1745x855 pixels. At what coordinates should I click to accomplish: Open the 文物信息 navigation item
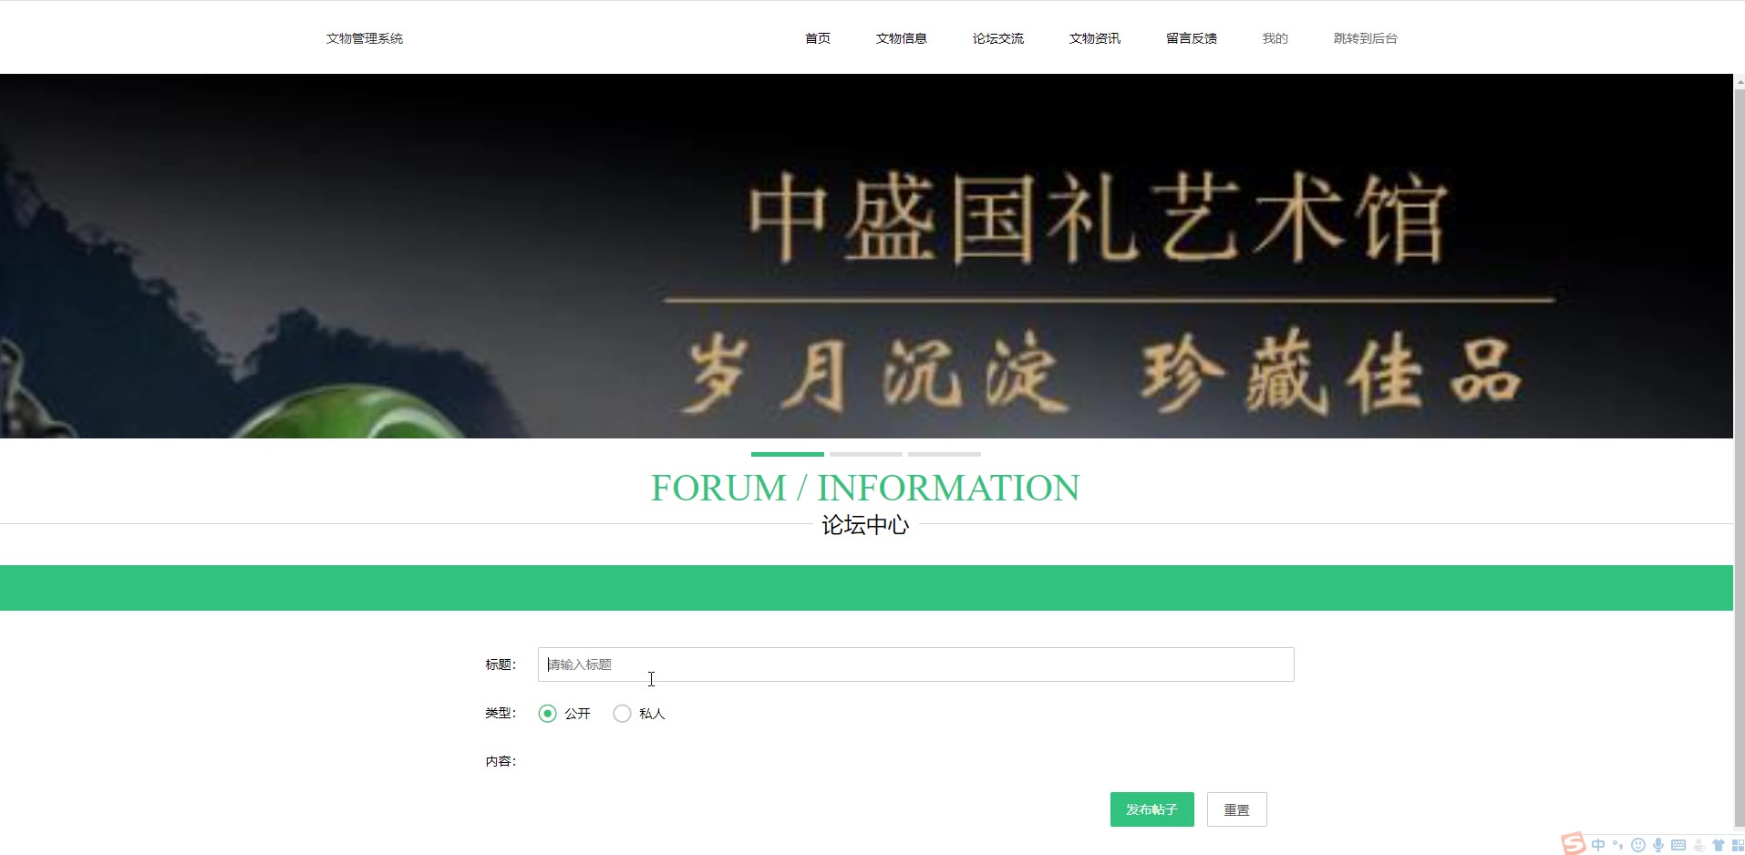tap(902, 38)
